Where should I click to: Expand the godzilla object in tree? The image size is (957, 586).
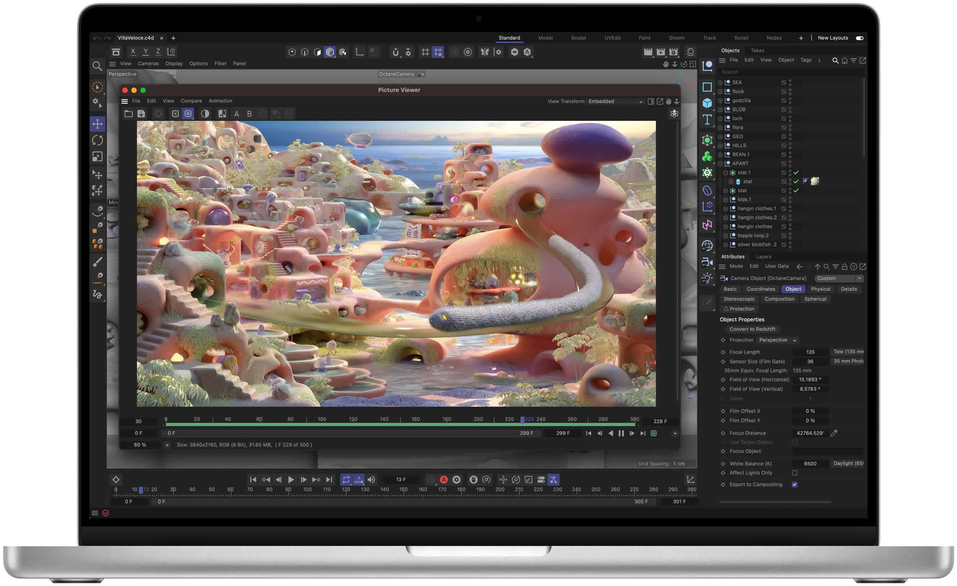720,101
